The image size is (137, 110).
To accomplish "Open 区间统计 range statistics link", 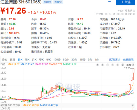I will 115,60.
